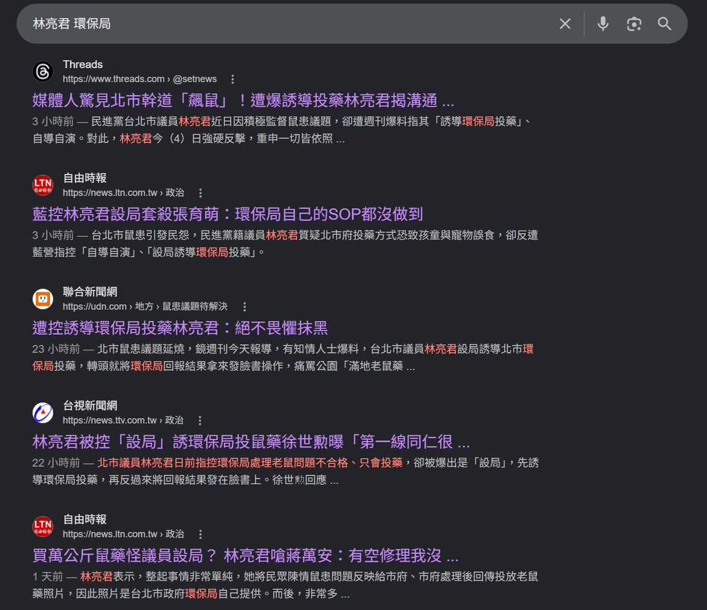Click the 台視新聞網 round favicon

coord(43,413)
